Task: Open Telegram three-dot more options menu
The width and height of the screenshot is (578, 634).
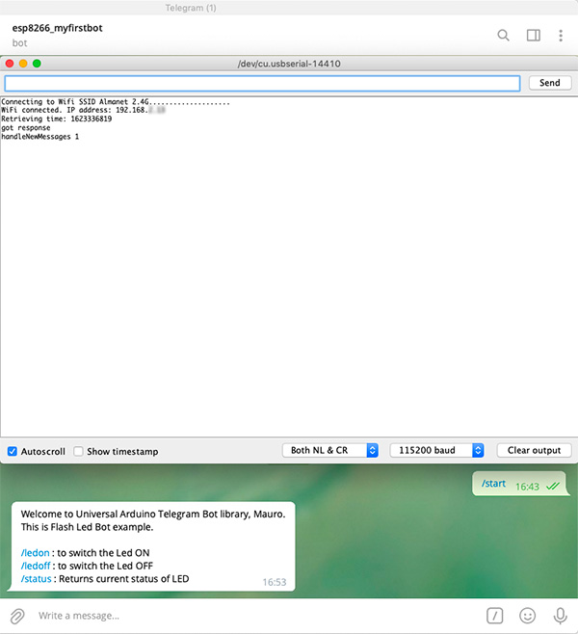Action: (x=561, y=36)
